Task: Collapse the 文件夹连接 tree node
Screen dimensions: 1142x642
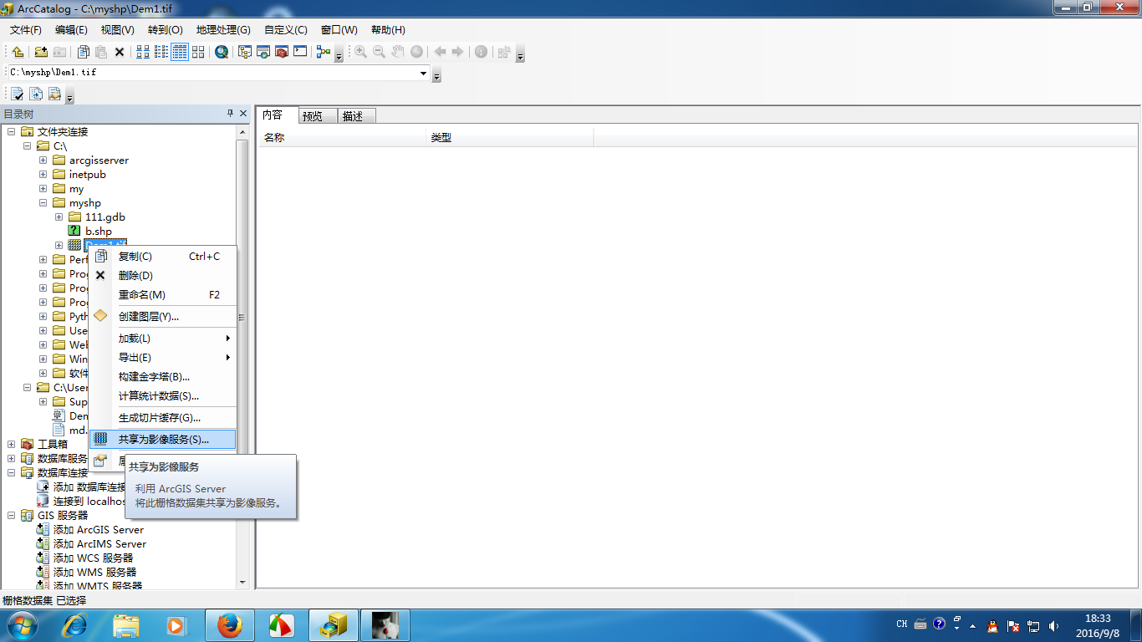Action: [x=11, y=131]
